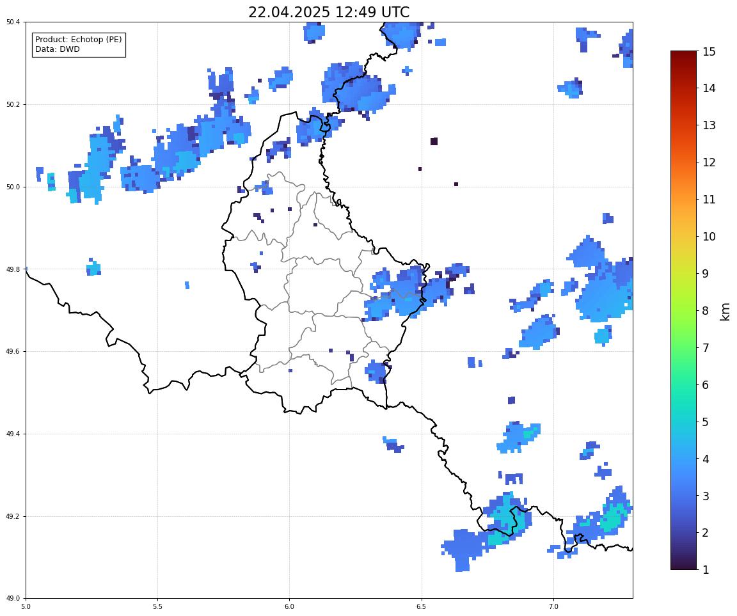Screen dimensions: 737x616
Task: Click the colorbar tick label 3
Action: click(x=706, y=496)
